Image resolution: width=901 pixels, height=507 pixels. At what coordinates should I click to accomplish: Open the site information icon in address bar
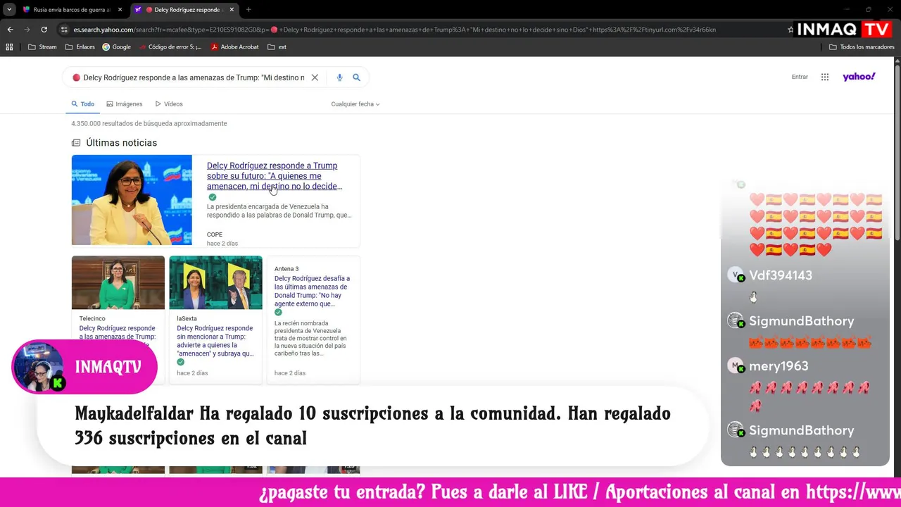(x=64, y=30)
